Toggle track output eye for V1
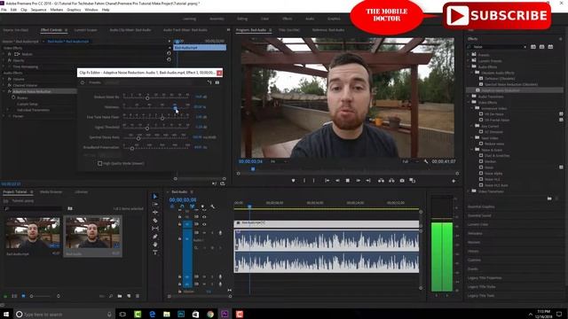568x319 pixels. (204, 224)
